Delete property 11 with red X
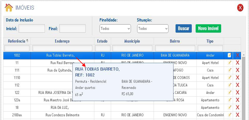249x120 pixels. (x=237, y=63)
